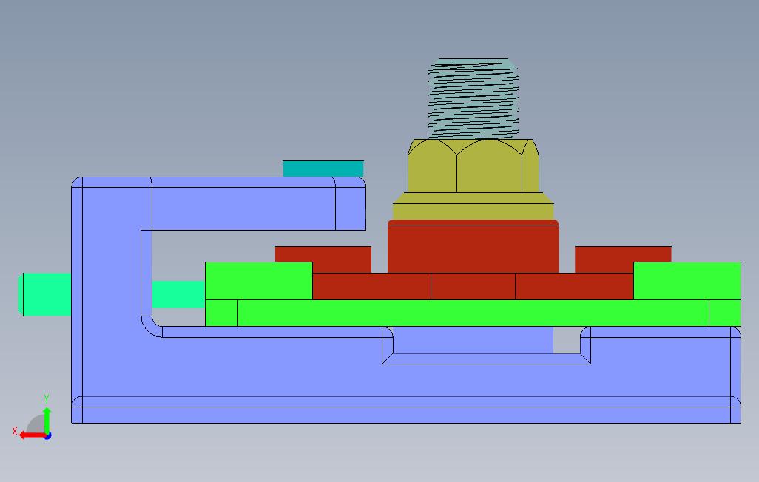Select the rectangular recess in the blue base
The width and height of the screenshot is (759, 482).
pyautogui.click(x=486, y=345)
